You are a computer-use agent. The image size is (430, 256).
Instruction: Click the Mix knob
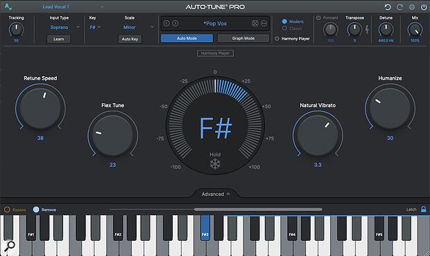pyautogui.click(x=415, y=29)
